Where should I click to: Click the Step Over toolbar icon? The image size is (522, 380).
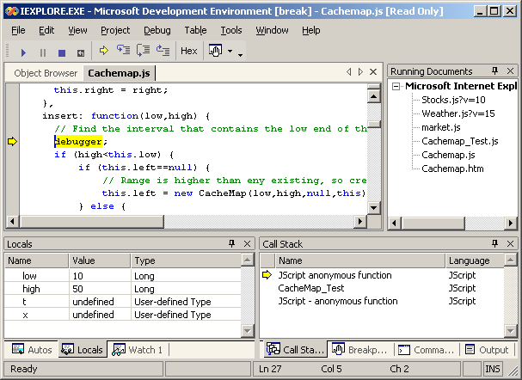point(143,50)
